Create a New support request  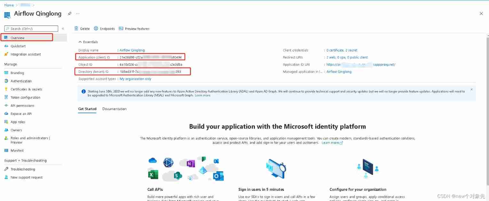click(x=27, y=177)
